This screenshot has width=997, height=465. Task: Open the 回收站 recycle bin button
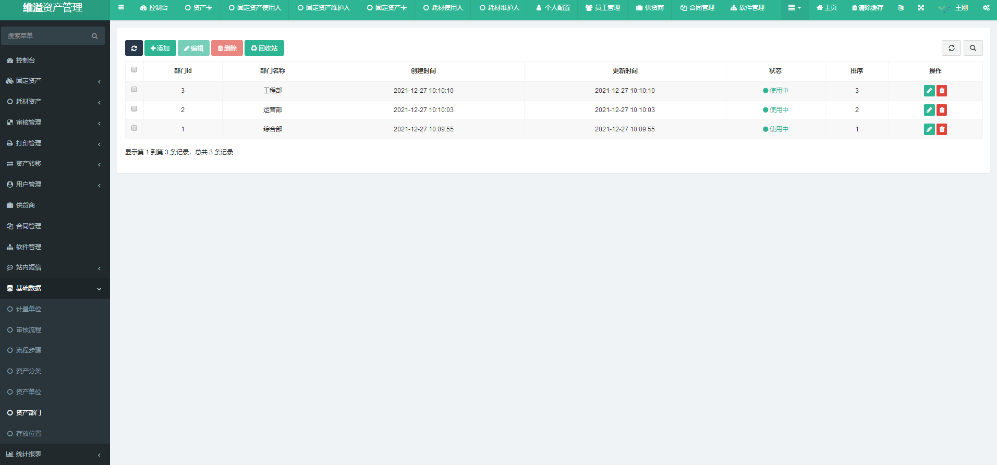click(264, 48)
